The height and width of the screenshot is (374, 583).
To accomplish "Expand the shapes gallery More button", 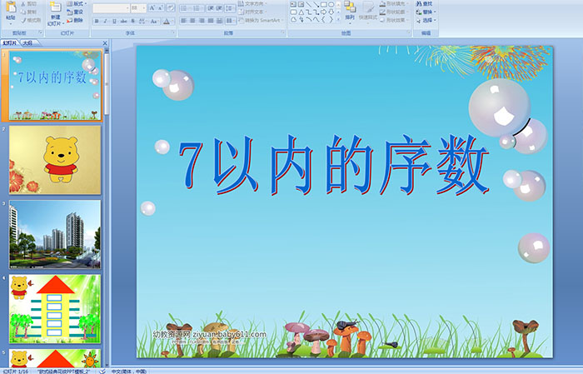I will point(338,19).
